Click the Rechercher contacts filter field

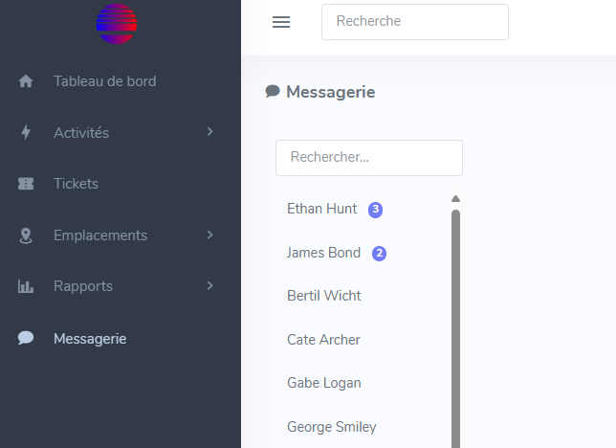(368, 158)
